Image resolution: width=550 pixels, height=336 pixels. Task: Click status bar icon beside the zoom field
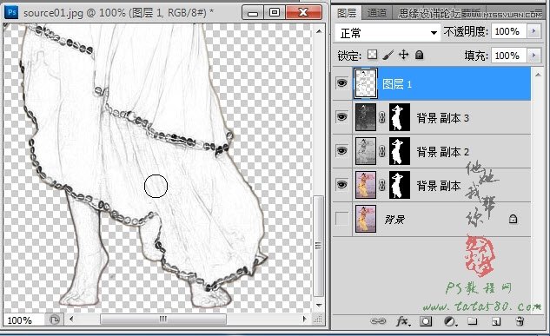tap(55, 320)
